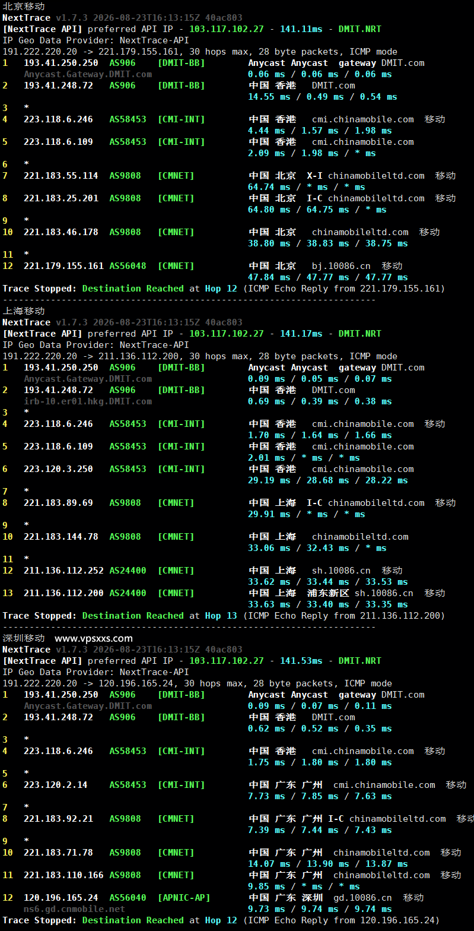This screenshot has width=474, height=931.
Task: Click the 浦东新区 district label
Action: tap(328, 593)
